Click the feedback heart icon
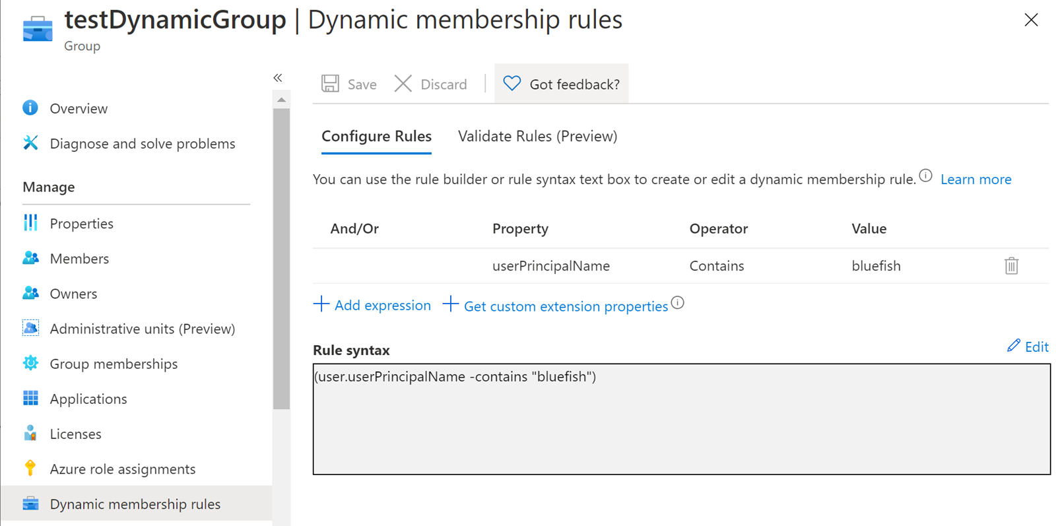This screenshot has width=1056, height=526. [x=512, y=83]
